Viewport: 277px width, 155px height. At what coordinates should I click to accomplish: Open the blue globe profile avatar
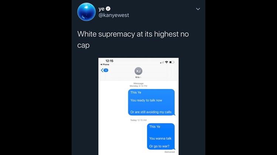pos(86,12)
